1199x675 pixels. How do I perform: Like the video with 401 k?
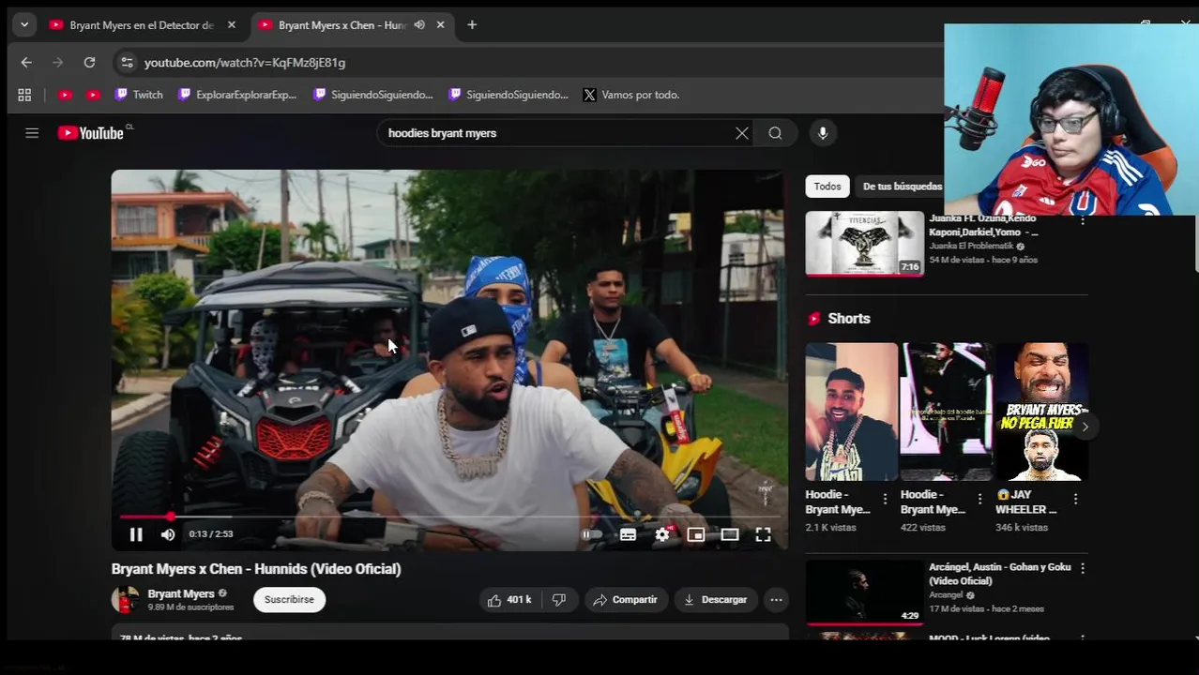tap(509, 600)
